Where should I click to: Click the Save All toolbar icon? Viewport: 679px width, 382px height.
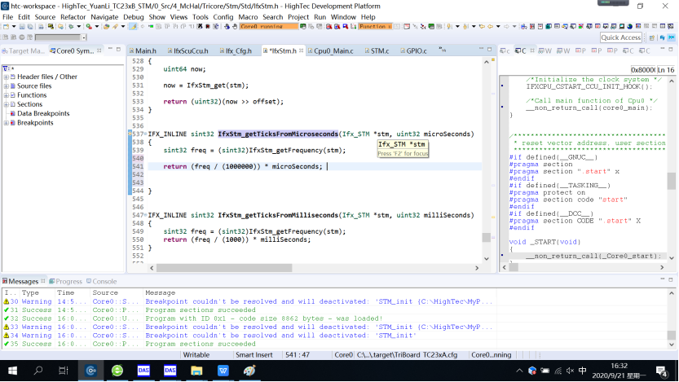30,26
